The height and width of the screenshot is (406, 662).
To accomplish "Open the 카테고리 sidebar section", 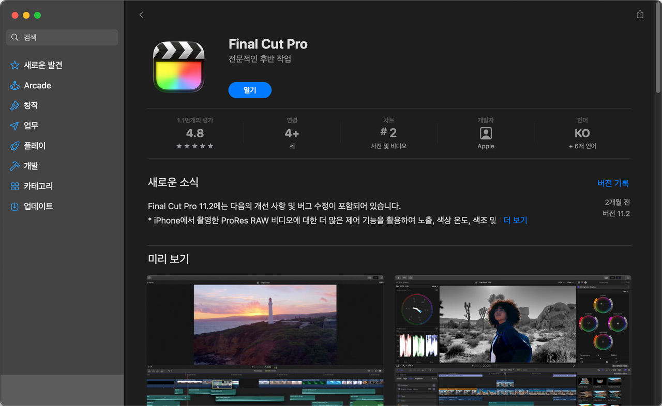I will coord(38,186).
